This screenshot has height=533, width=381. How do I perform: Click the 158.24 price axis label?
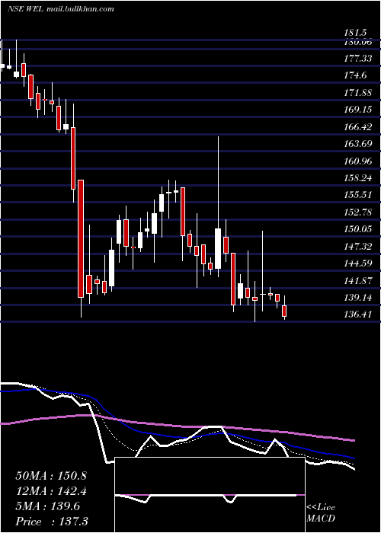coord(358,178)
